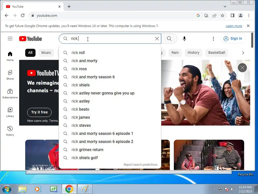Choose suggestion 'rick beato'
Viewport: 258px width, 194px height.
pyautogui.click(x=110, y=109)
